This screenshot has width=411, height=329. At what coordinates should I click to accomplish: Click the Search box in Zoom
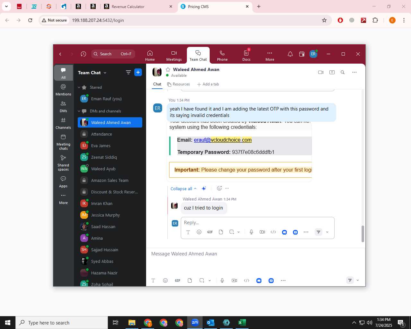point(113,54)
